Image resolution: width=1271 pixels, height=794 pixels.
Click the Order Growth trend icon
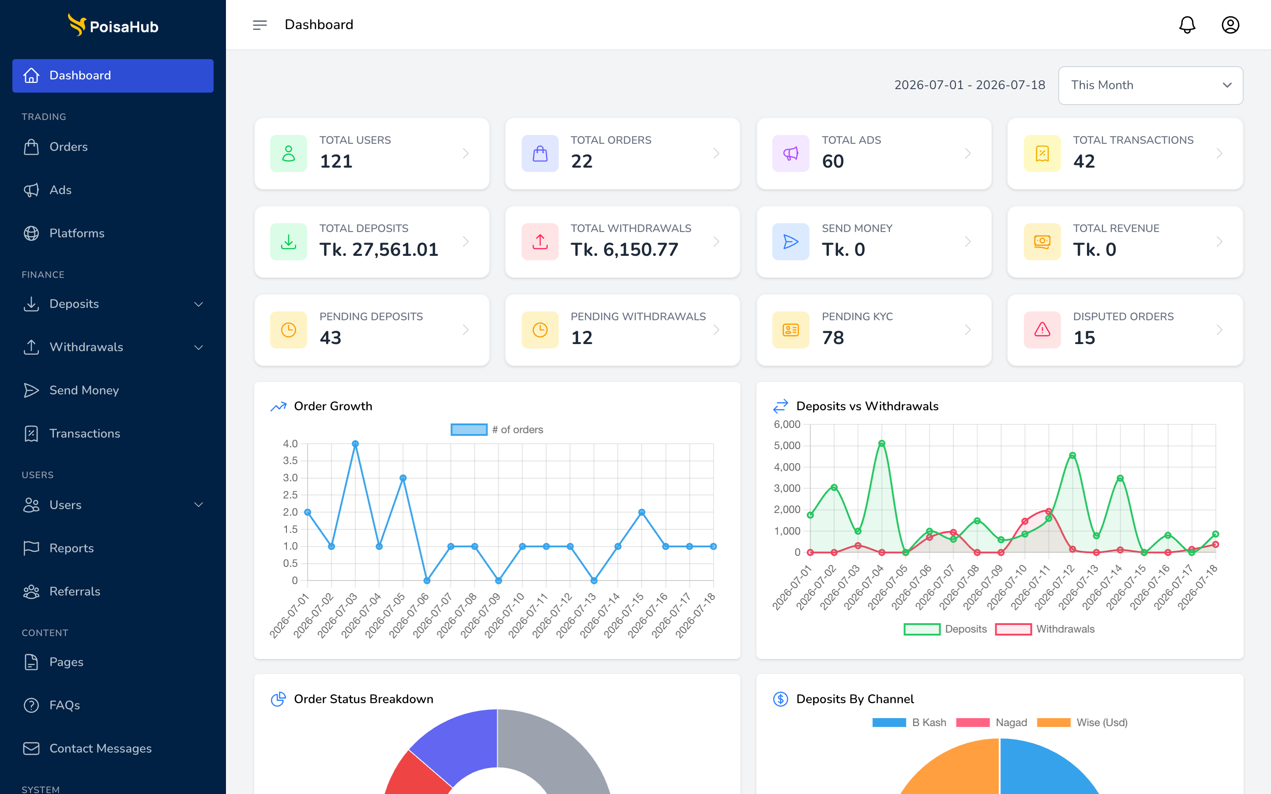coord(278,406)
